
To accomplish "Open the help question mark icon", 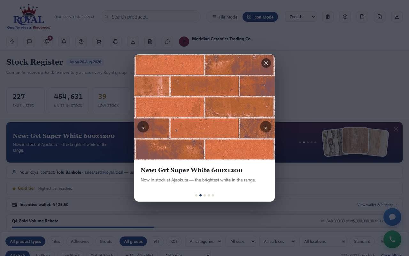I will pyautogui.click(x=81, y=42).
